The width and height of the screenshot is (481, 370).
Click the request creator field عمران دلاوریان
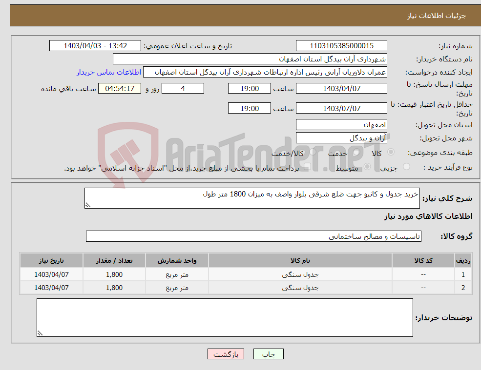(265, 72)
